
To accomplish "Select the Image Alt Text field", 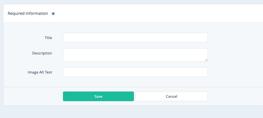I will (x=135, y=72).
